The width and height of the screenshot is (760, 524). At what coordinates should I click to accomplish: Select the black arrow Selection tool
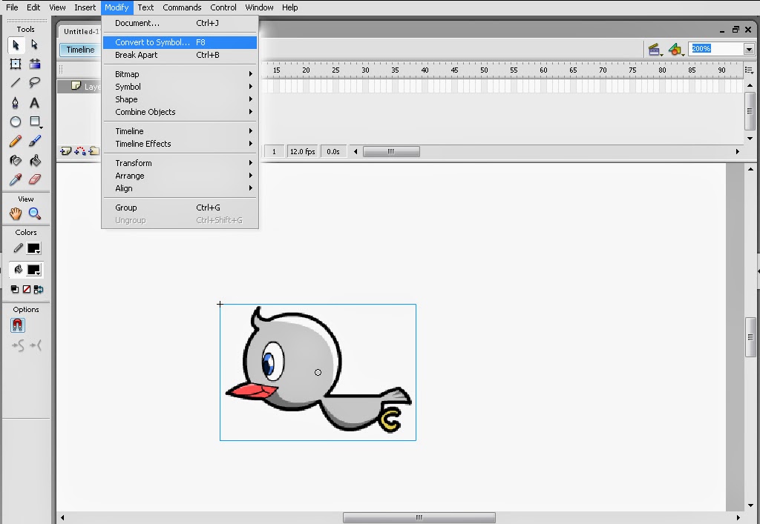(x=16, y=45)
